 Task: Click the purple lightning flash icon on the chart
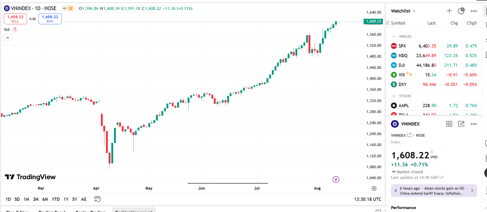[x=336, y=179]
